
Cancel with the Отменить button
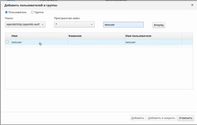click(x=186, y=118)
